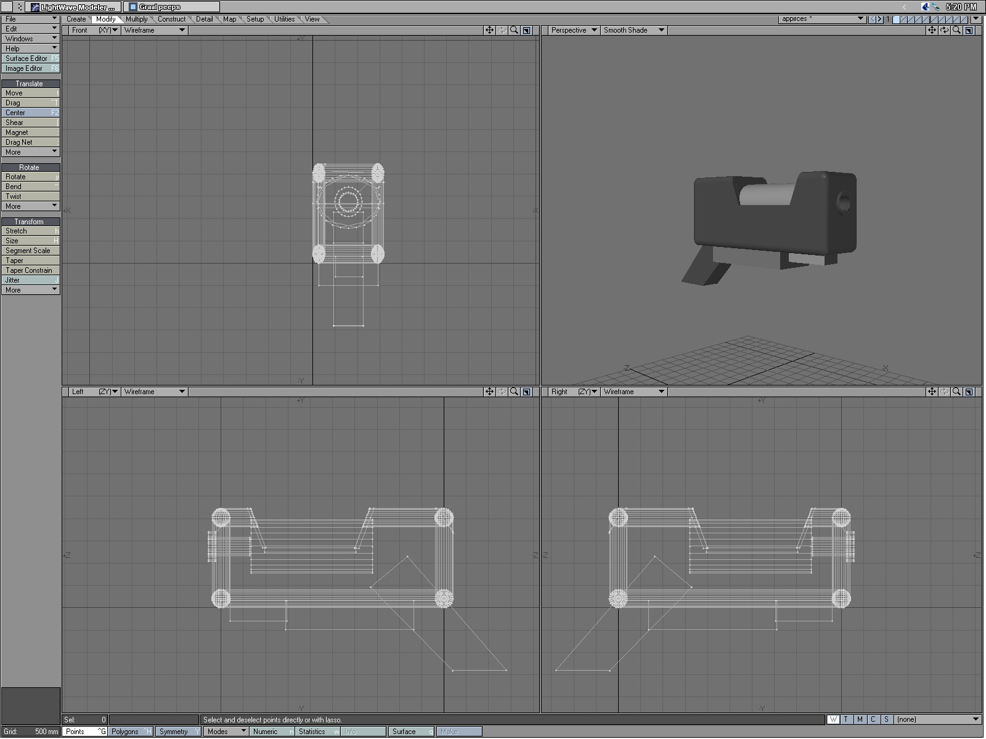Click the zoom magnifier in Left viewport
Image resolution: width=986 pixels, height=739 pixels.
514,392
